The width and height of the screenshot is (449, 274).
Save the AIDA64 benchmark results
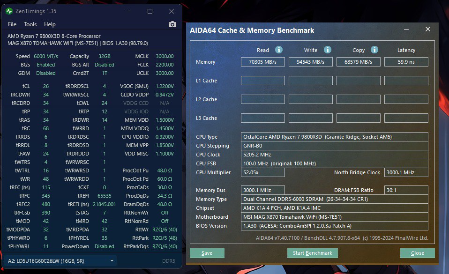[x=207, y=253]
